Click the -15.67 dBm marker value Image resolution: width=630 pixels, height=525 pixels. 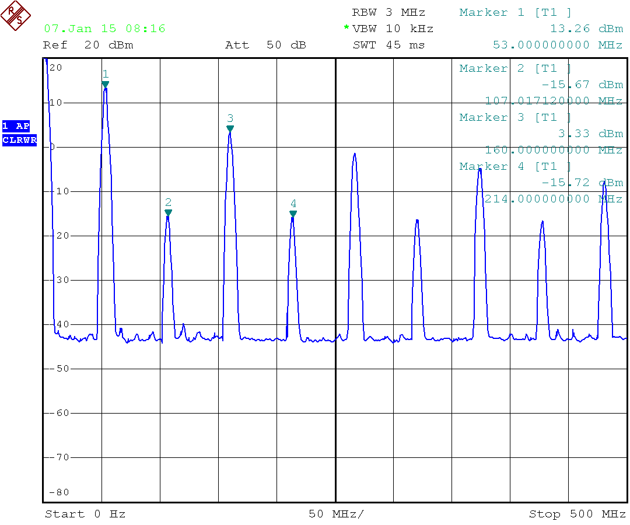click(582, 85)
